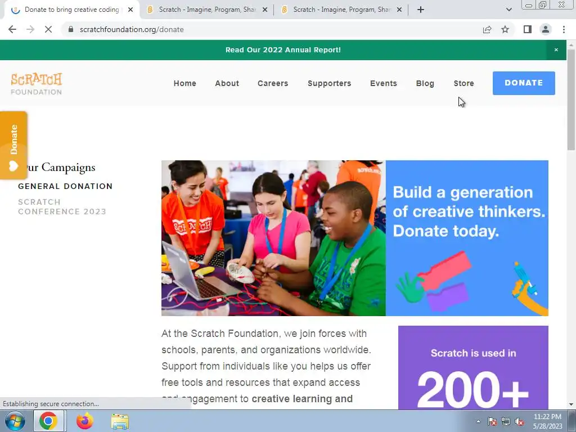Close the second Scratch tab
Image resolution: width=576 pixels, height=432 pixels.
click(x=265, y=10)
